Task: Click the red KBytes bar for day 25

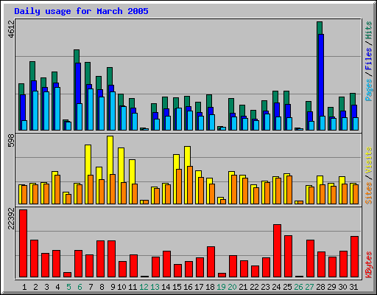Action: (288, 257)
